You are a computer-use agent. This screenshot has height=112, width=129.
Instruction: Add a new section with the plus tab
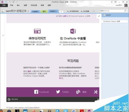point(61,12)
